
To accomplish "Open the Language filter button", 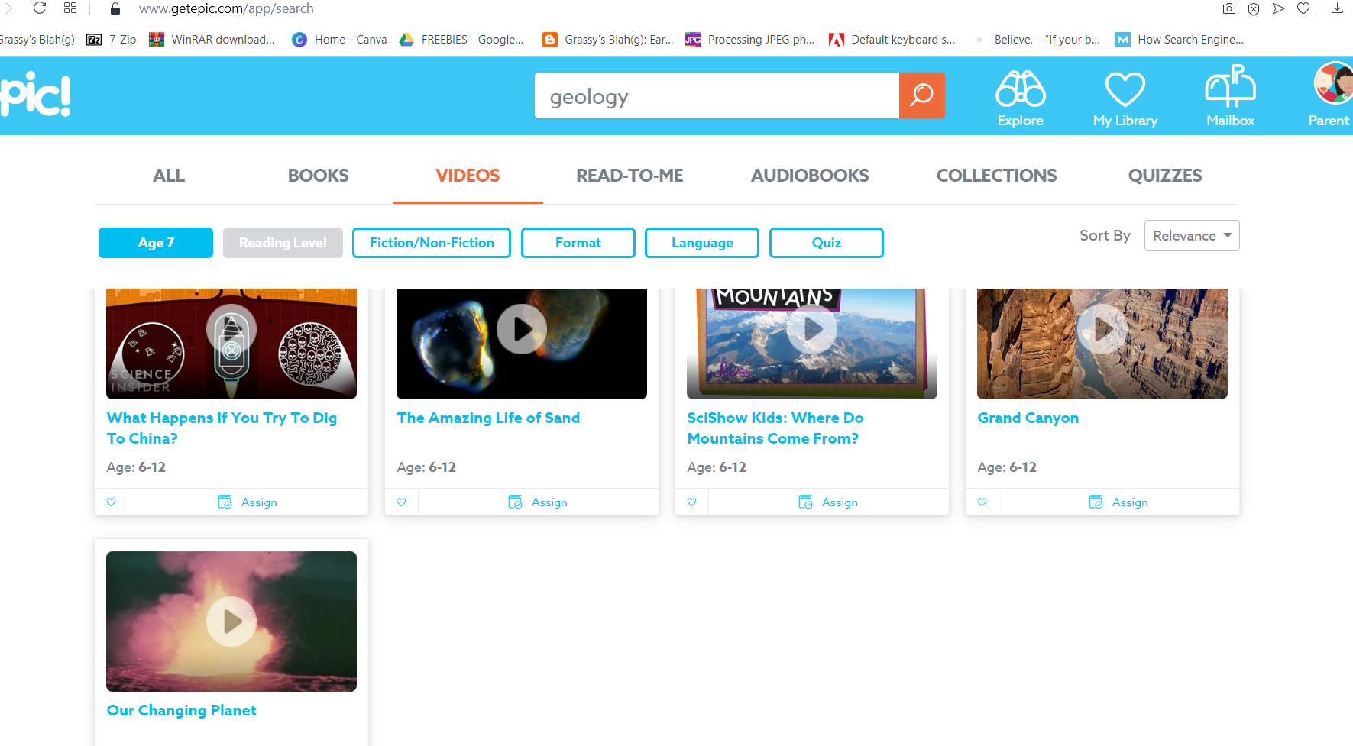I will coord(701,242).
